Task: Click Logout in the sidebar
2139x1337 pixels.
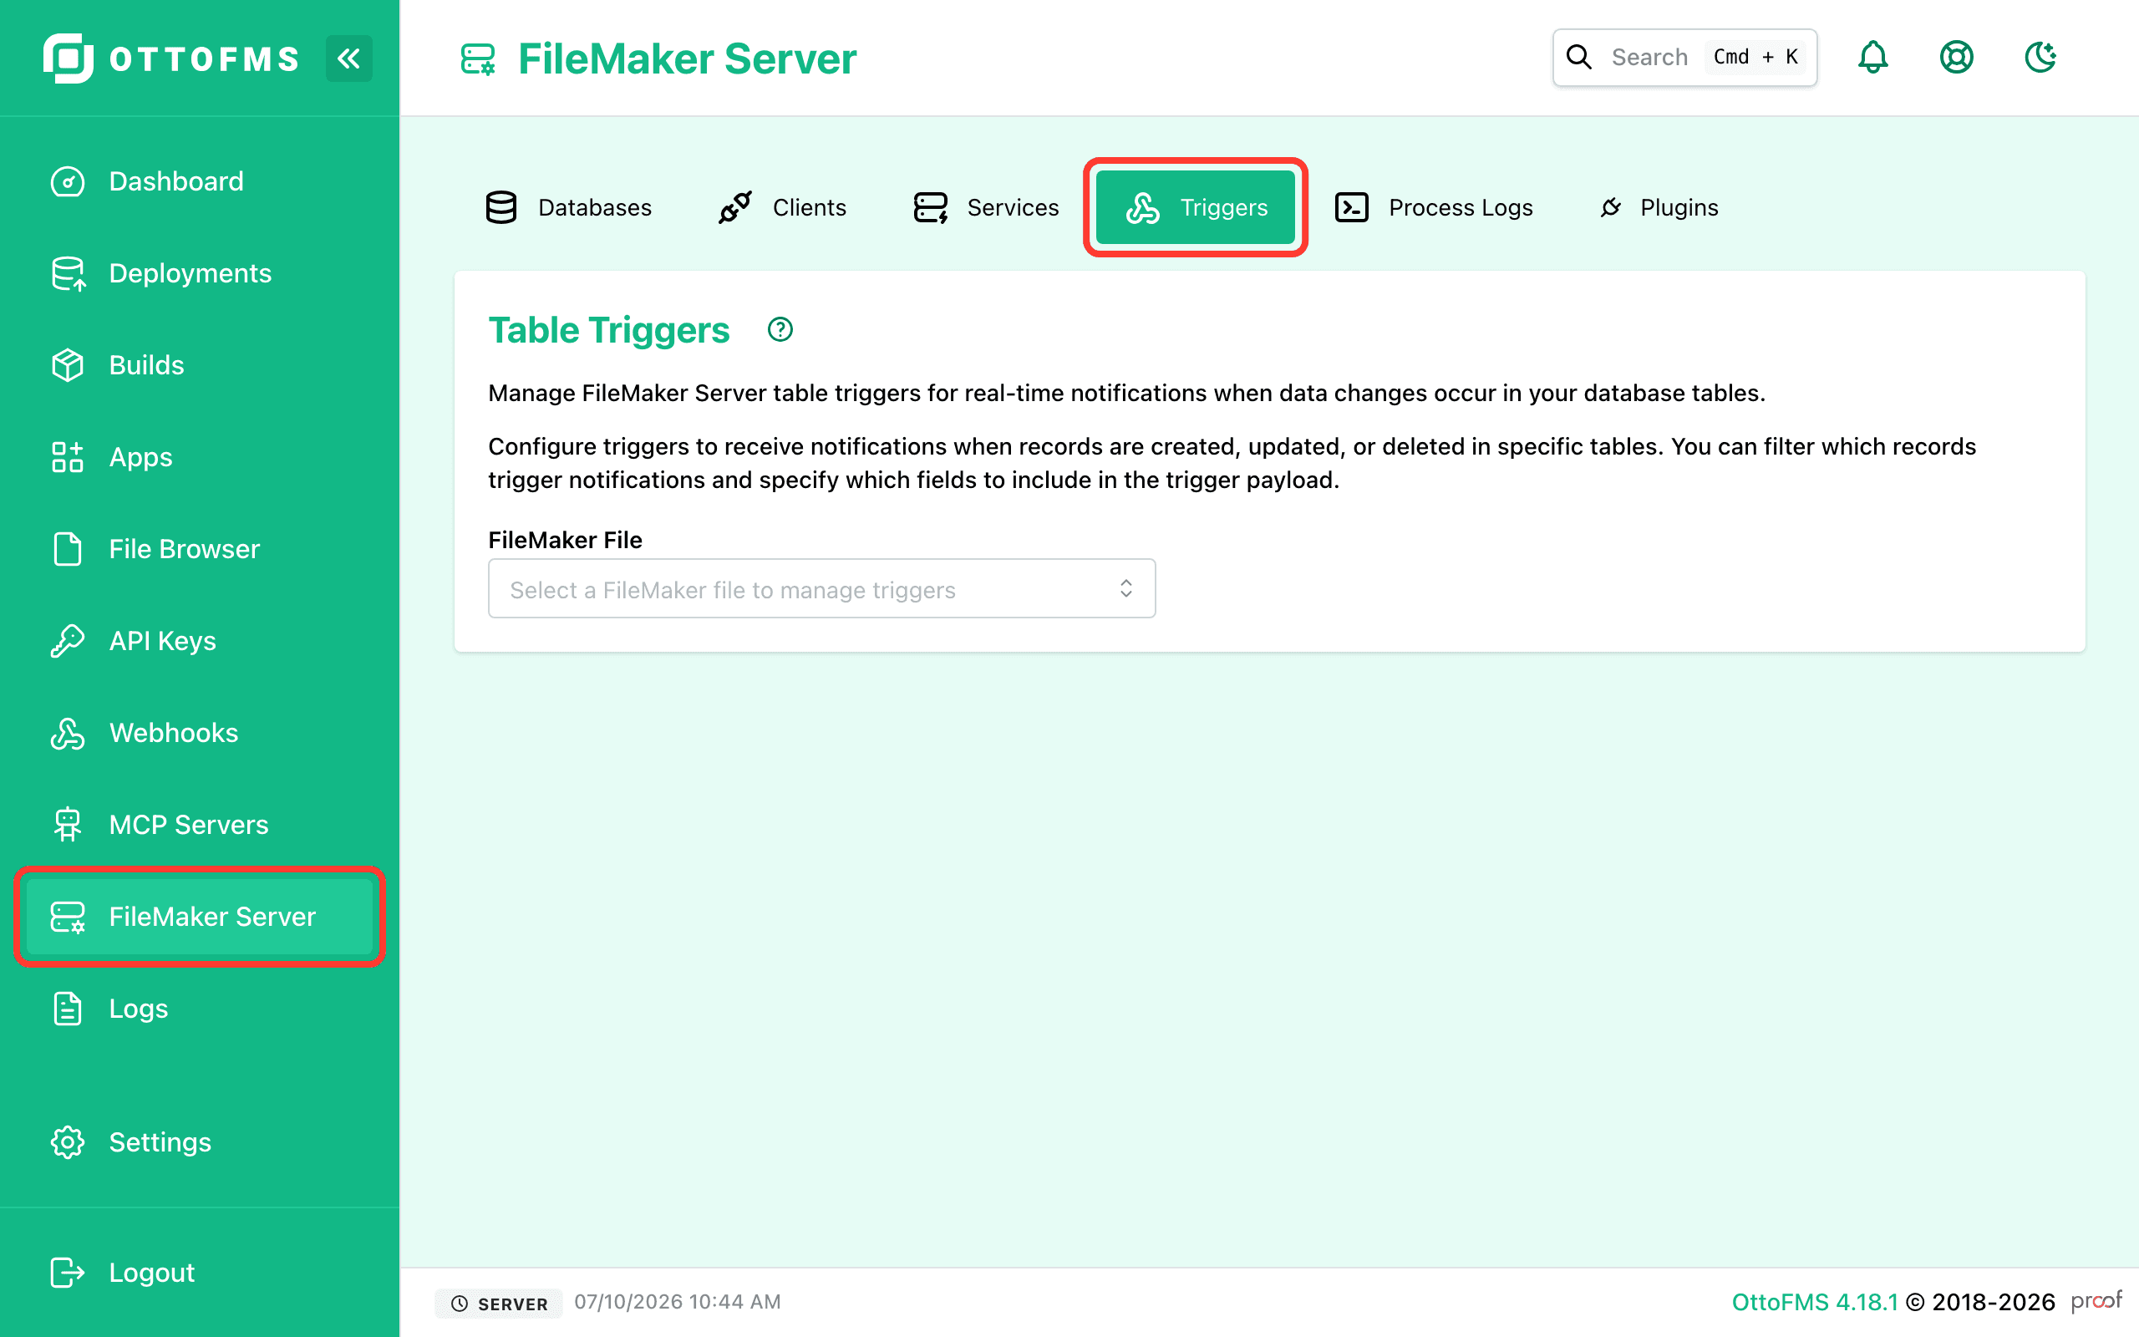Action: 200,1273
